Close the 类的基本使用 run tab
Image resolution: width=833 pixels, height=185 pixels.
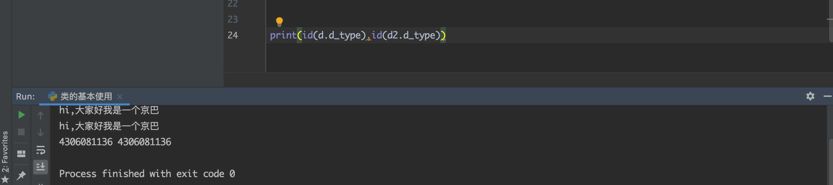point(120,97)
